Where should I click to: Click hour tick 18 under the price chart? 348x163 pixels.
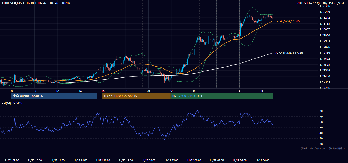point(126,90)
